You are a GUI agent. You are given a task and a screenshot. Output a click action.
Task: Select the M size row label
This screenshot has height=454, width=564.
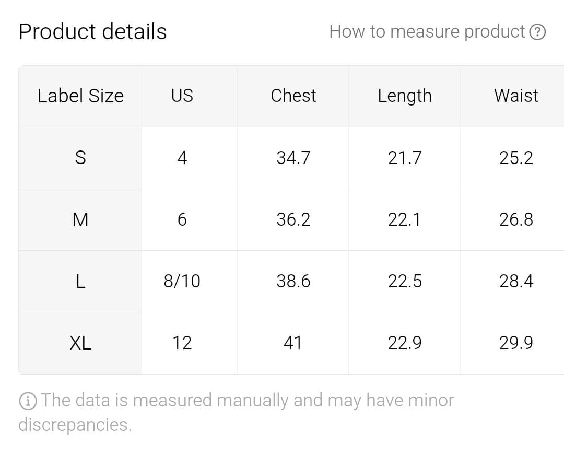point(80,219)
